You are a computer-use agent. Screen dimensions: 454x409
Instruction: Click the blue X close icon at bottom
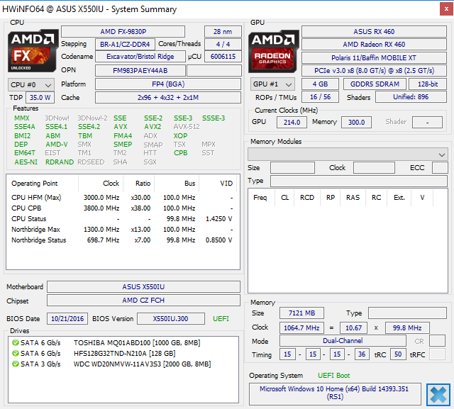[x=438, y=395]
